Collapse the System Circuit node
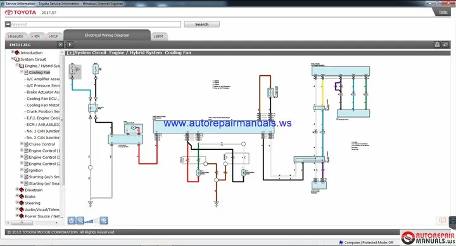Screen dimensions: 456x246 [13, 59]
